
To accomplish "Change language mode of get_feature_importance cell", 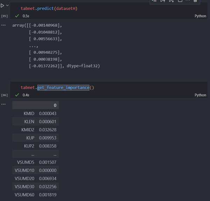I will [x=200, y=95].
